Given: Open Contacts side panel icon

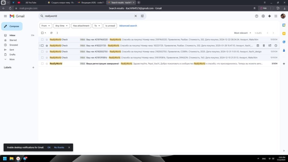Looking at the screenshot, I should click(x=284, y=50).
